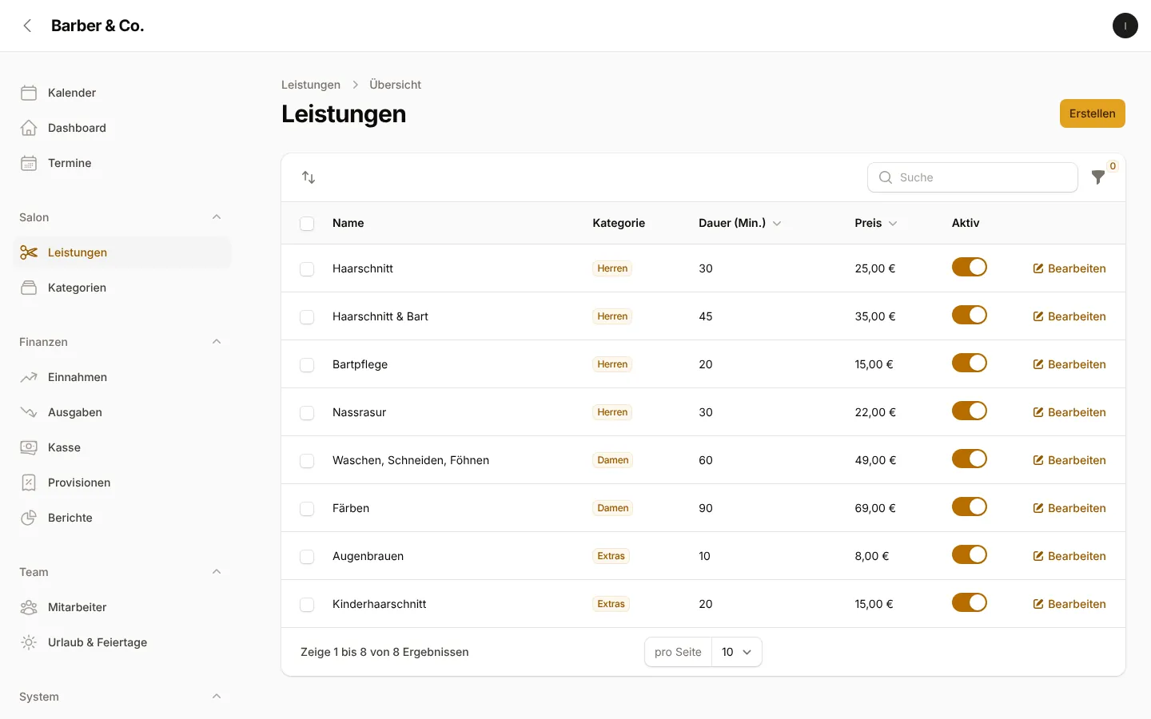Go back using the arrow beside Barber & Co.
The width and height of the screenshot is (1151, 719).
click(x=27, y=26)
